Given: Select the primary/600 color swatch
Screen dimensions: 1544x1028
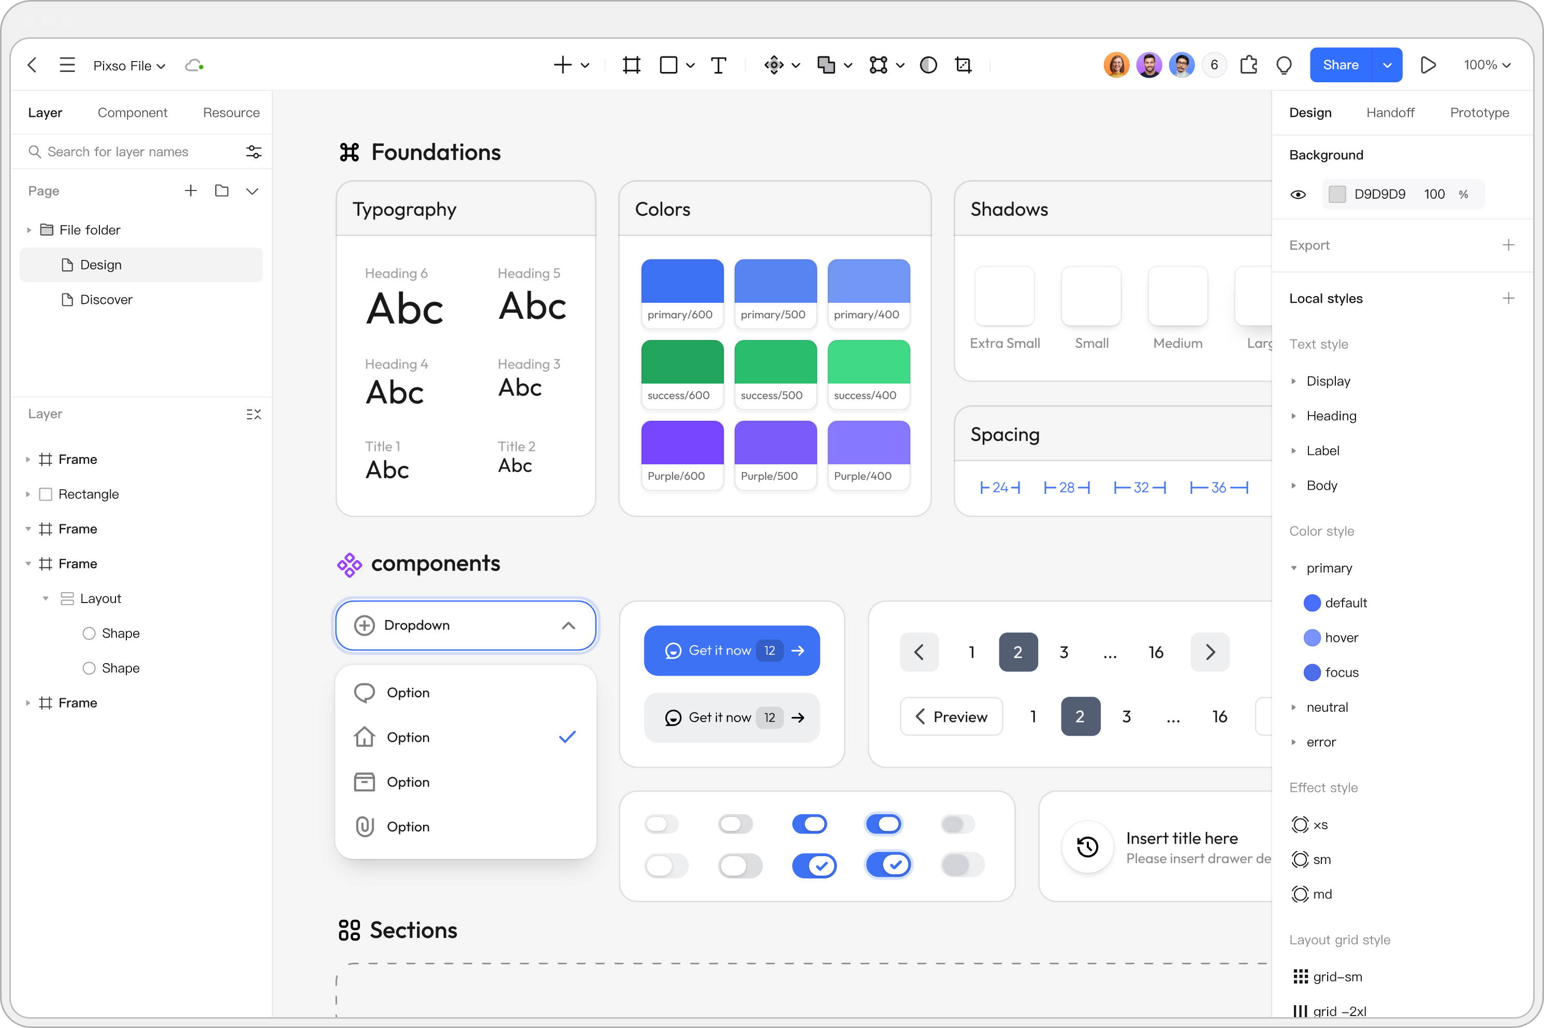Looking at the screenshot, I should click(682, 293).
